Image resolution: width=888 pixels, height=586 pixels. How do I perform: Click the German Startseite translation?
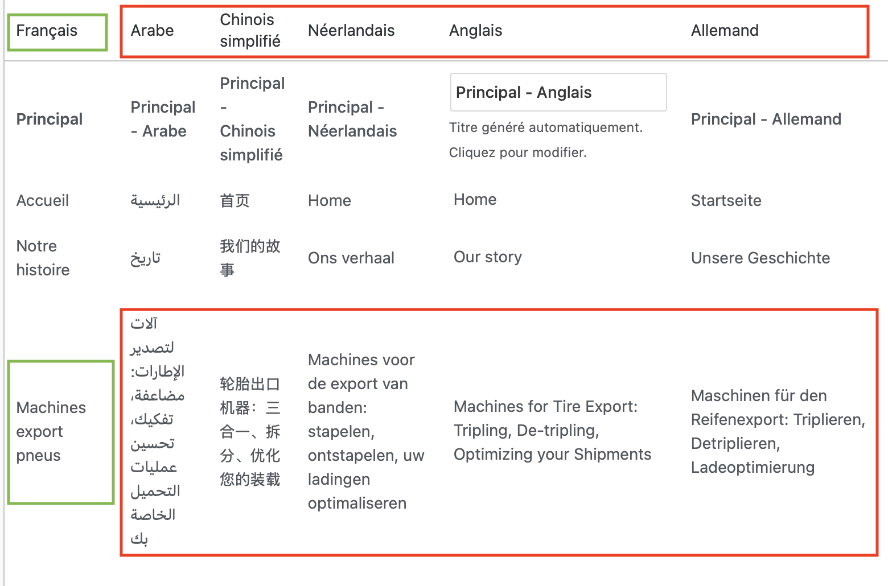coord(726,201)
